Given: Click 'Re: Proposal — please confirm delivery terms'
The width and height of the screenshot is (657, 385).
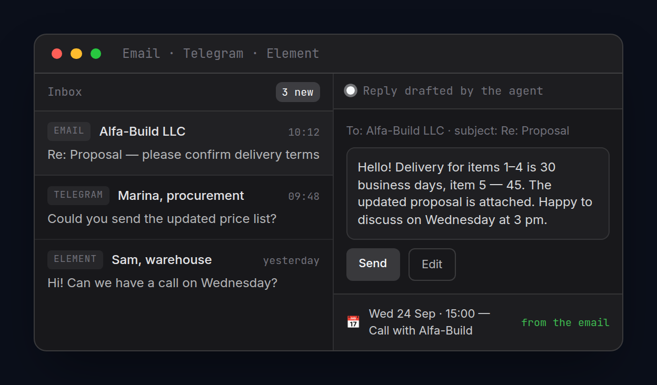Looking at the screenshot, I should tap(184, 155).
